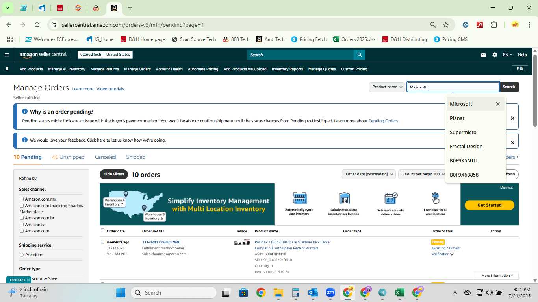The width and height of the screenshot is (538, 302).
Task: Open the Results per page dropdown
Action: coord(422,174)
